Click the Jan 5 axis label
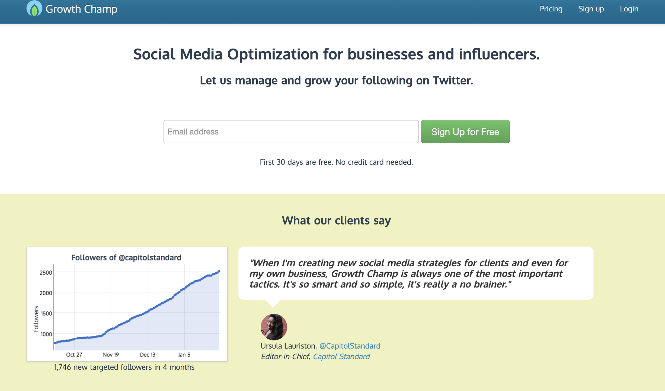 click(184, 355)
